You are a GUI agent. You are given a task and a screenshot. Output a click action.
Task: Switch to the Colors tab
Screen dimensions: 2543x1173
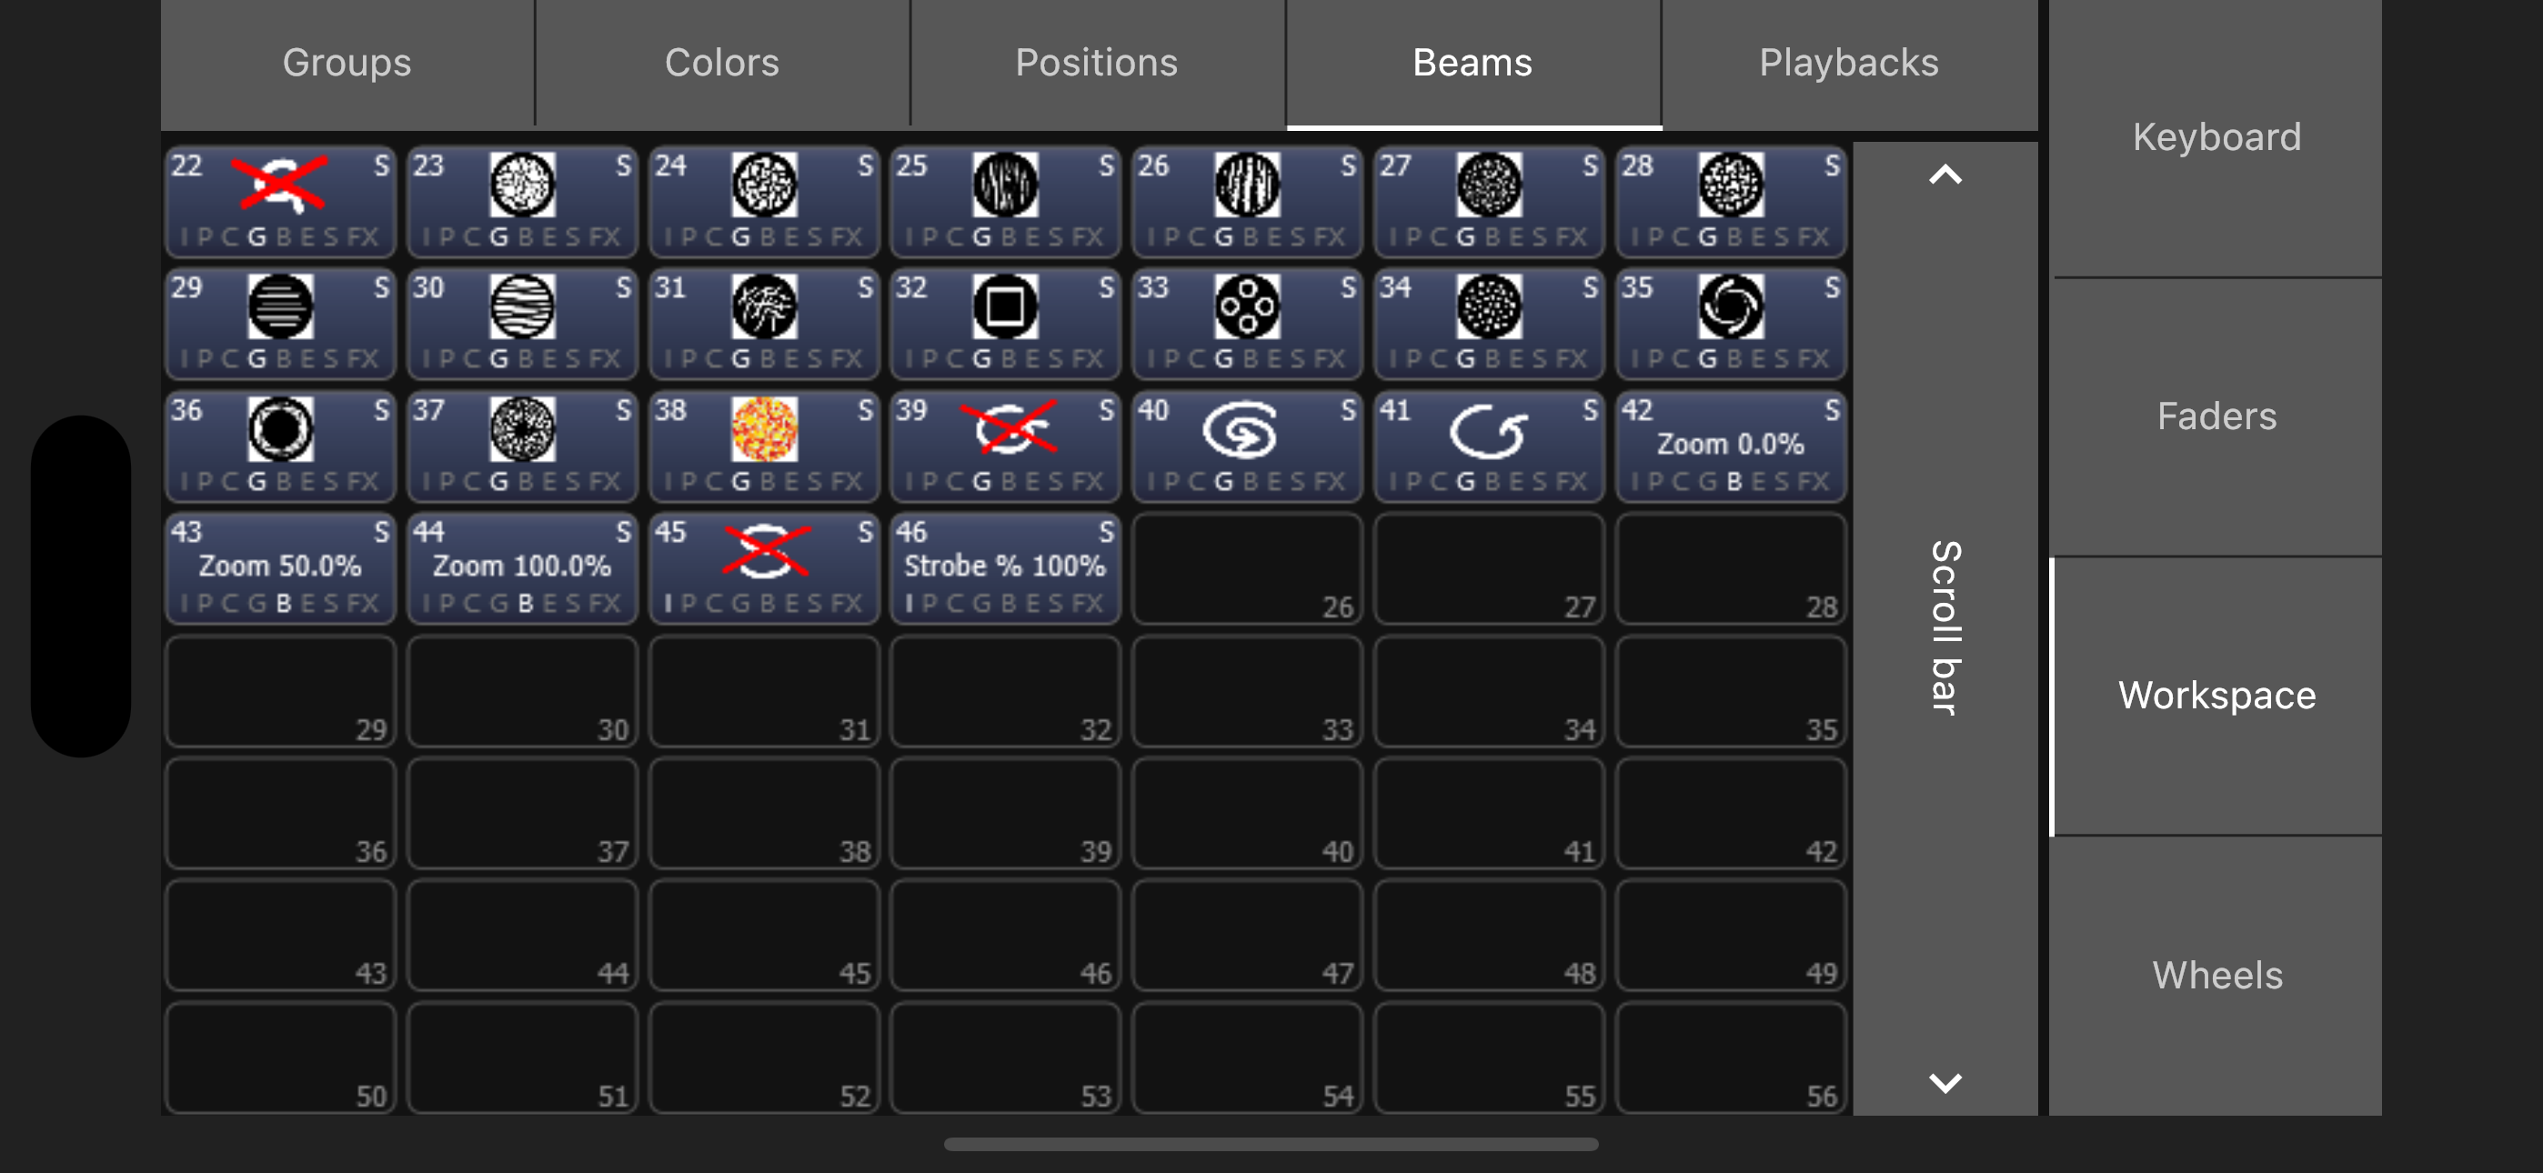tap(721, 63)
